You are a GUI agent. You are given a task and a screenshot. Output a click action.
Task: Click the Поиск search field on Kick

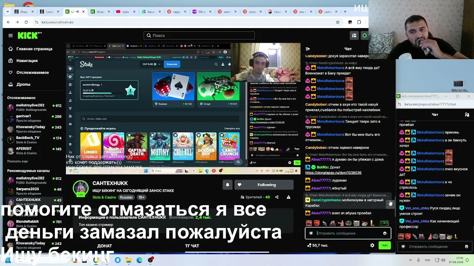click(x=199, y=35)
